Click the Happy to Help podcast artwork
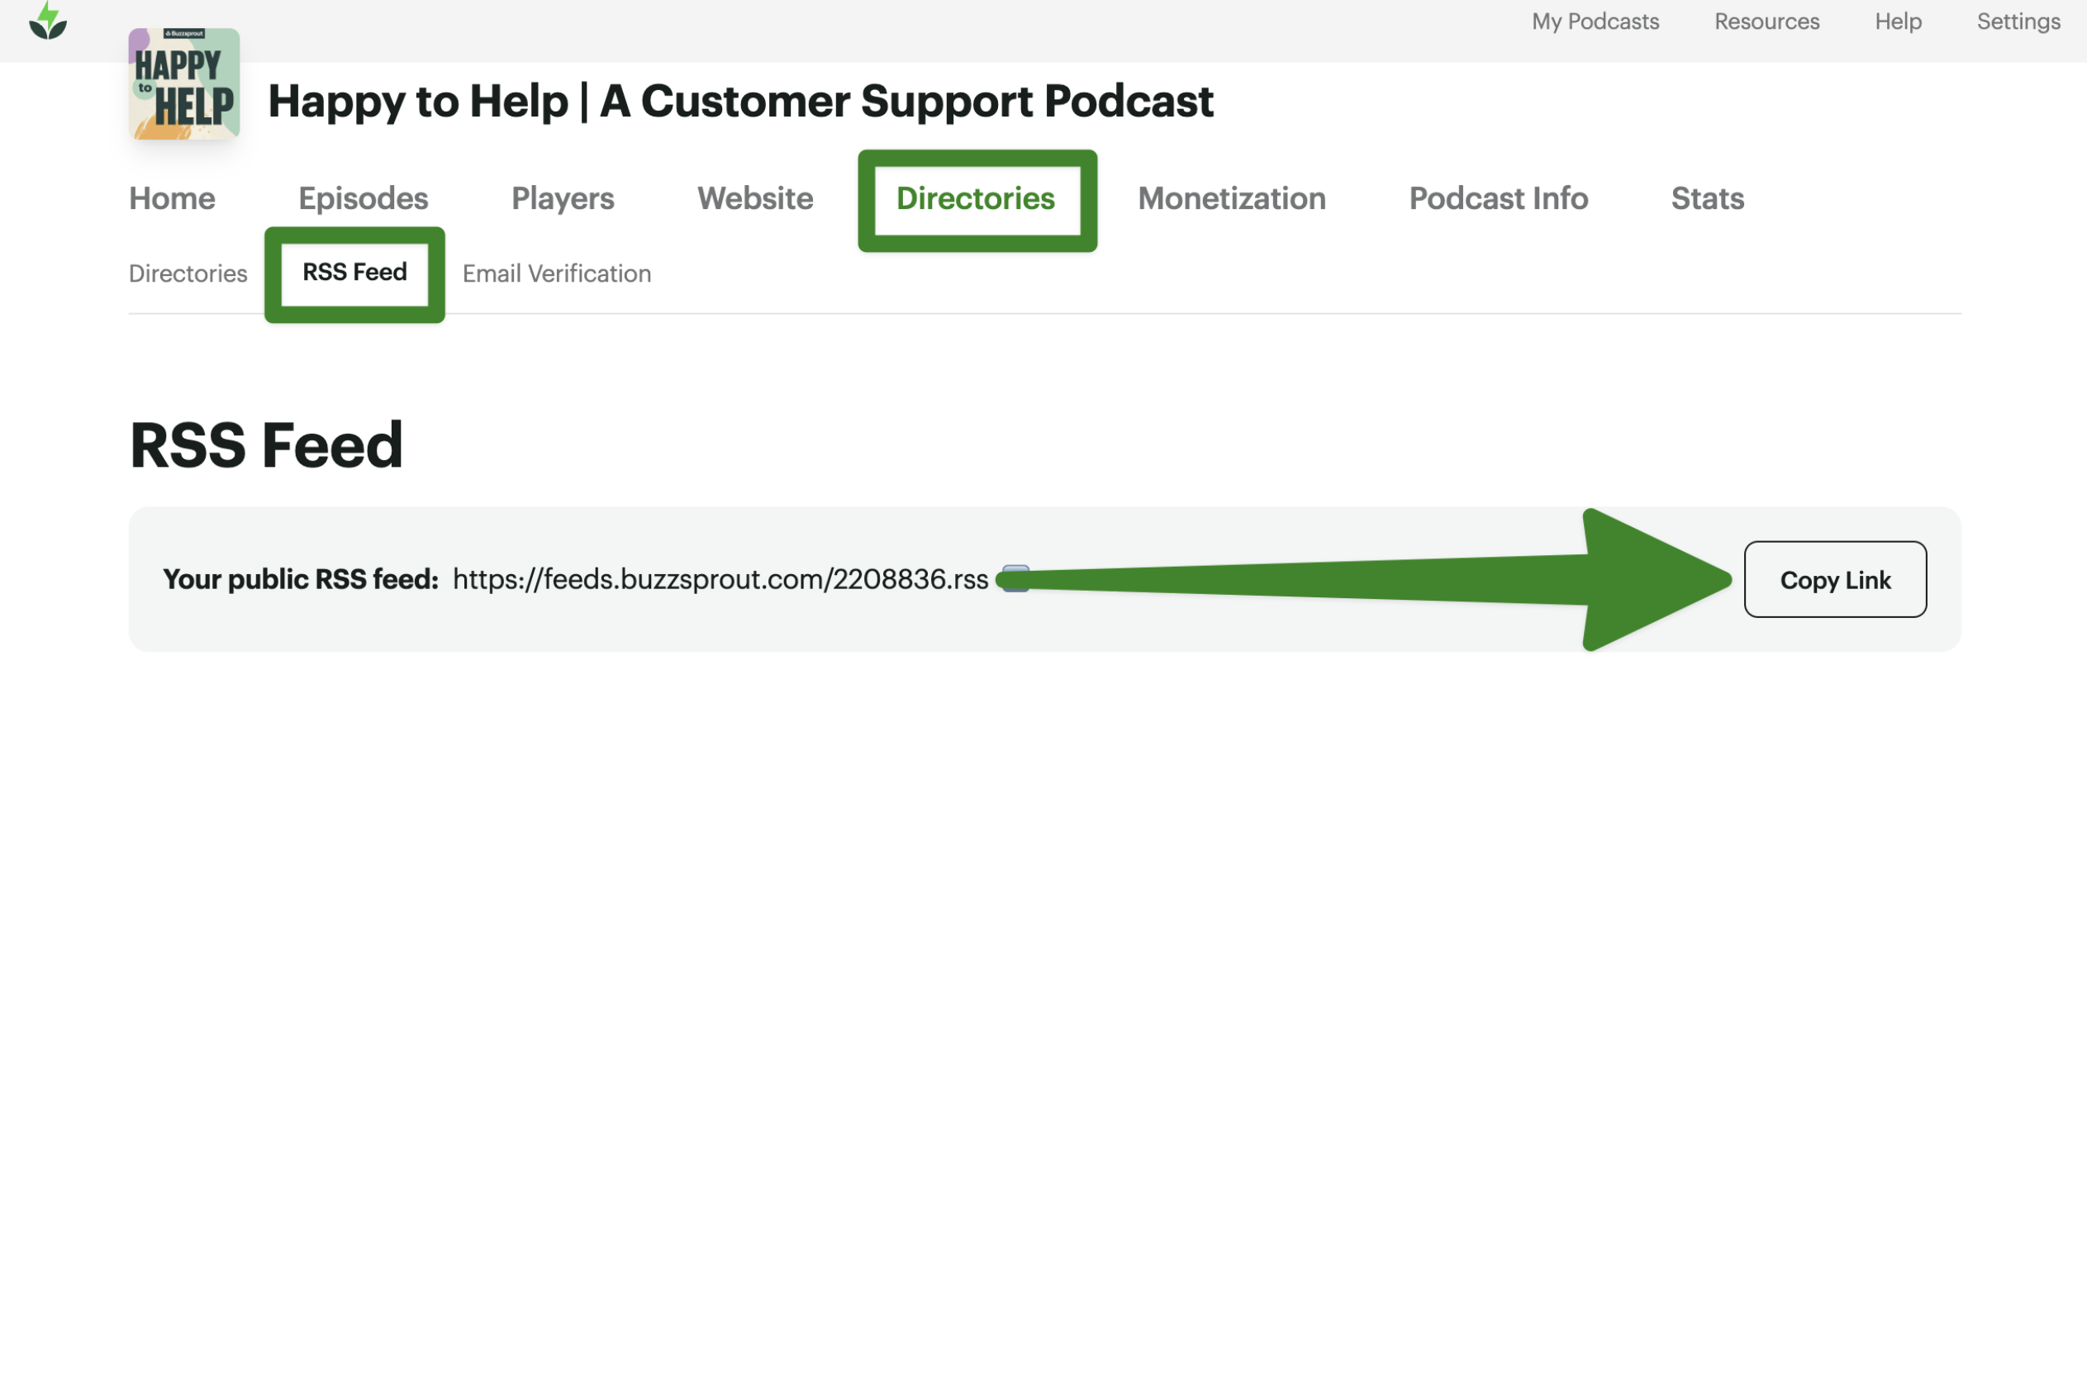 pyautogui.click(x=183, y=83)
